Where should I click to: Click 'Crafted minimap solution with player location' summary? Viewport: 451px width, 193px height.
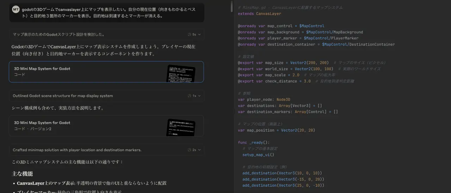tap(77, 150)
